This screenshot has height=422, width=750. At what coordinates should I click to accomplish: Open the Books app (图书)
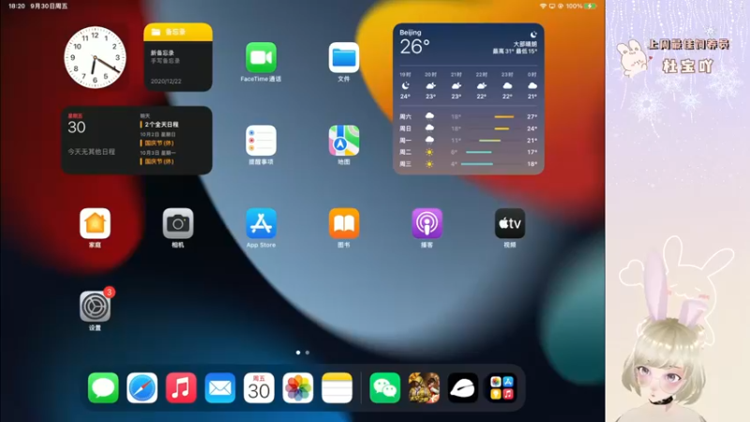(x=343, y=223)
